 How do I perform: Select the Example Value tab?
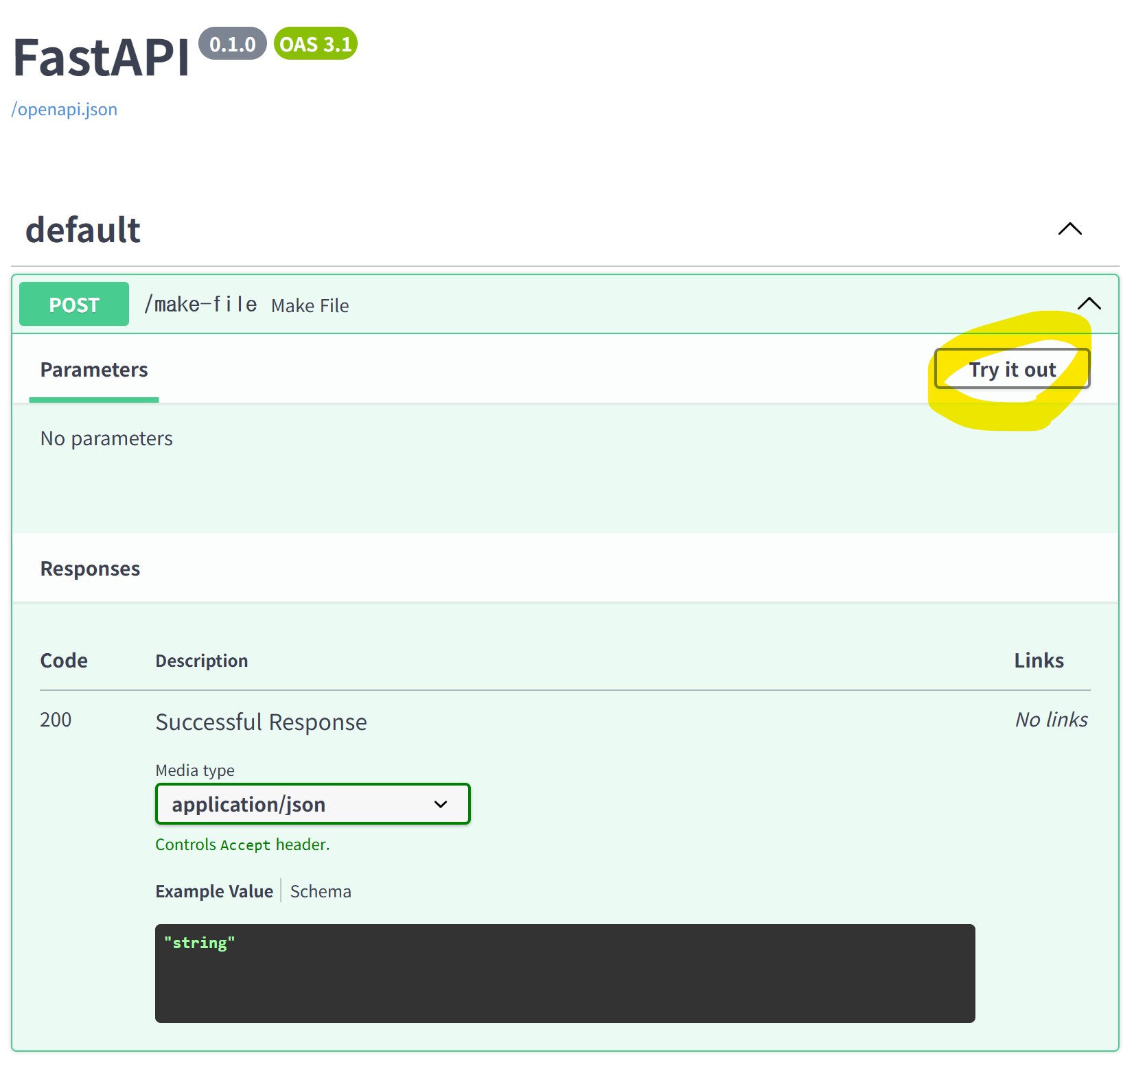[214, 891]
